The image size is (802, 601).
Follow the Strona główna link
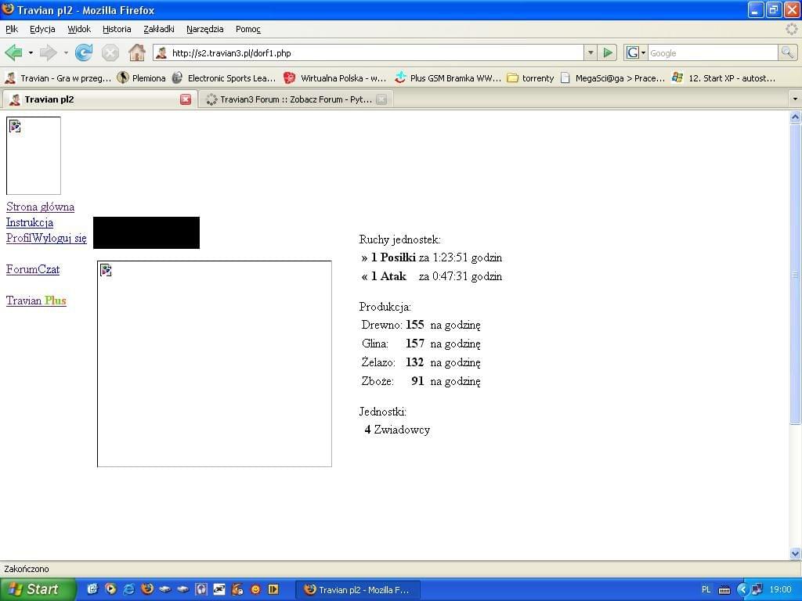click(41, 207)
